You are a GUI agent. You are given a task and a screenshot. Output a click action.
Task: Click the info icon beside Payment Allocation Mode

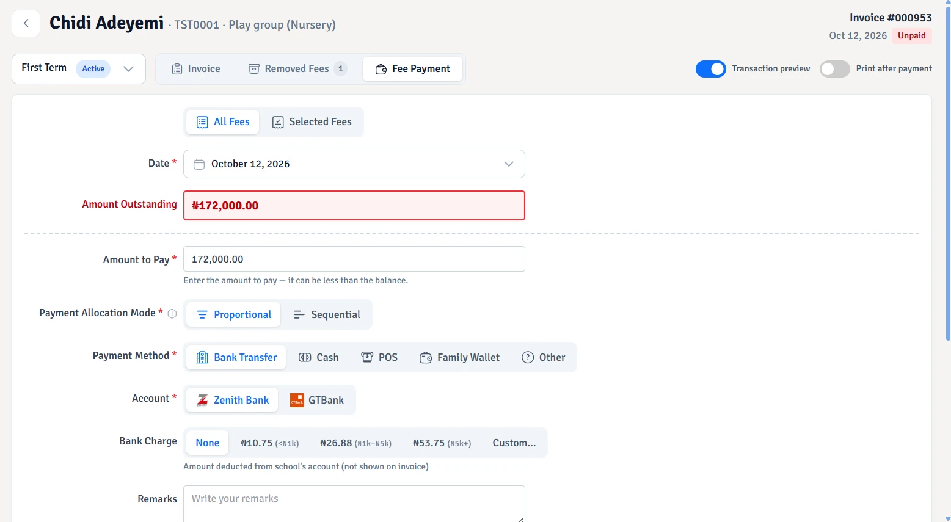(x=172, y=314)
